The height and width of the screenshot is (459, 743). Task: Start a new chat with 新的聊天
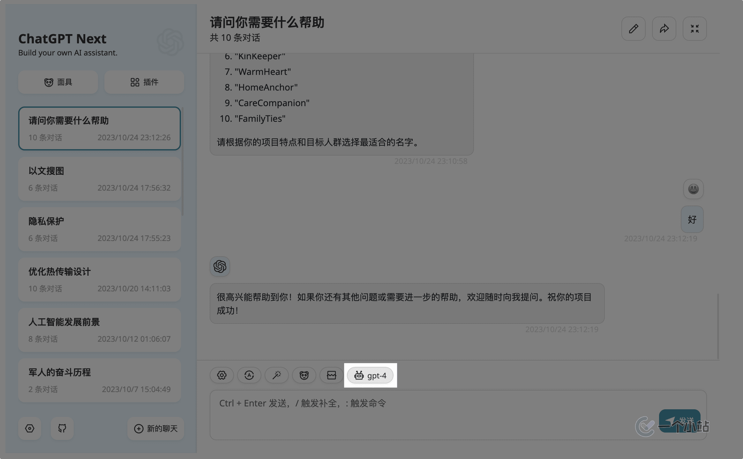click(x=156, y=428)
